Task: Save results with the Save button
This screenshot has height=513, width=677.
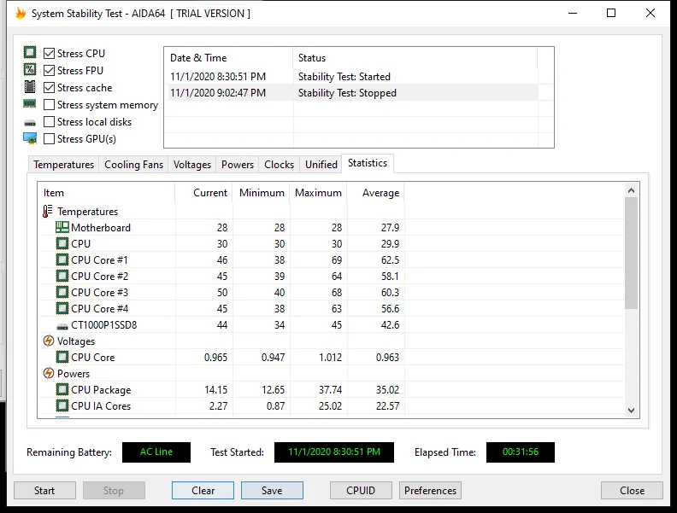Action: pyautogui.click(x=272, y=491)
